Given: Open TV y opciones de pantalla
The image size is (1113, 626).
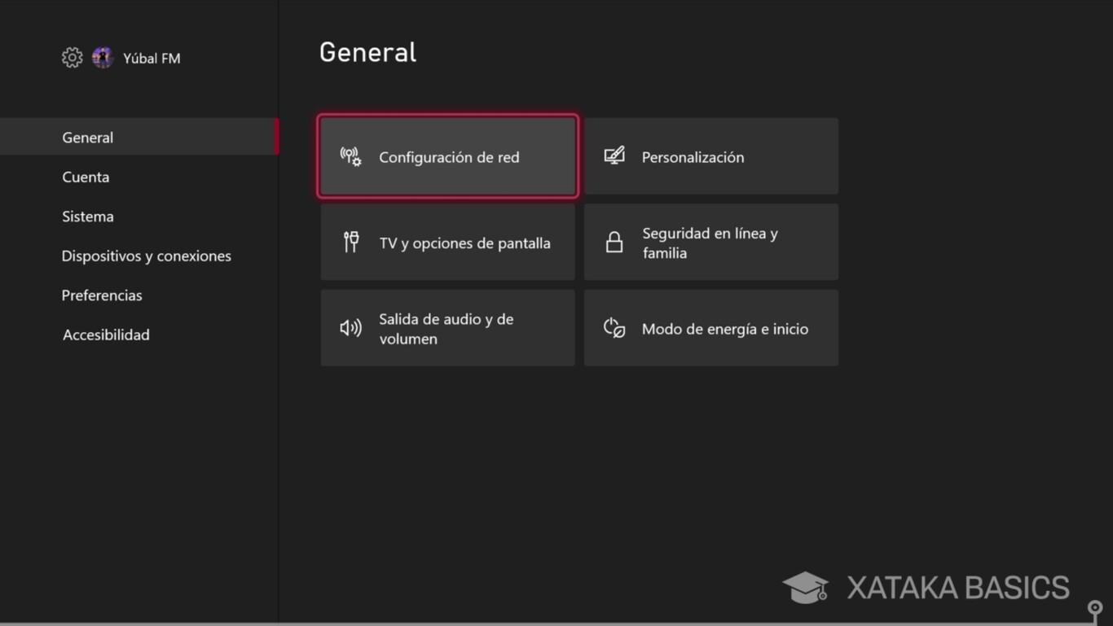Looking at the screenshot, I should [448, 242].
